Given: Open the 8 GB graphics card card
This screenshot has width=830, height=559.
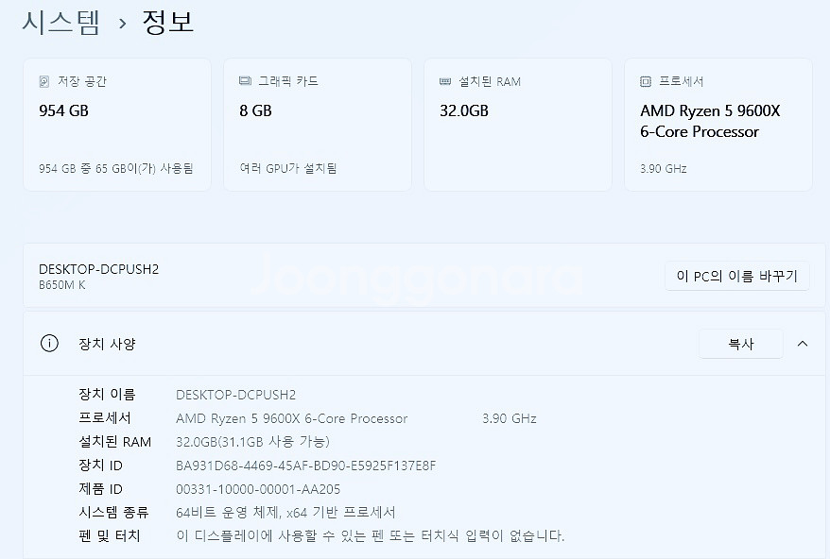Looking at the screenshot, I should pyautogui.click(x=317, y=124).
